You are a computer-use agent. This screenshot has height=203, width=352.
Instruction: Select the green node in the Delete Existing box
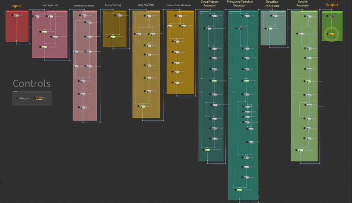tap(113, 37)
